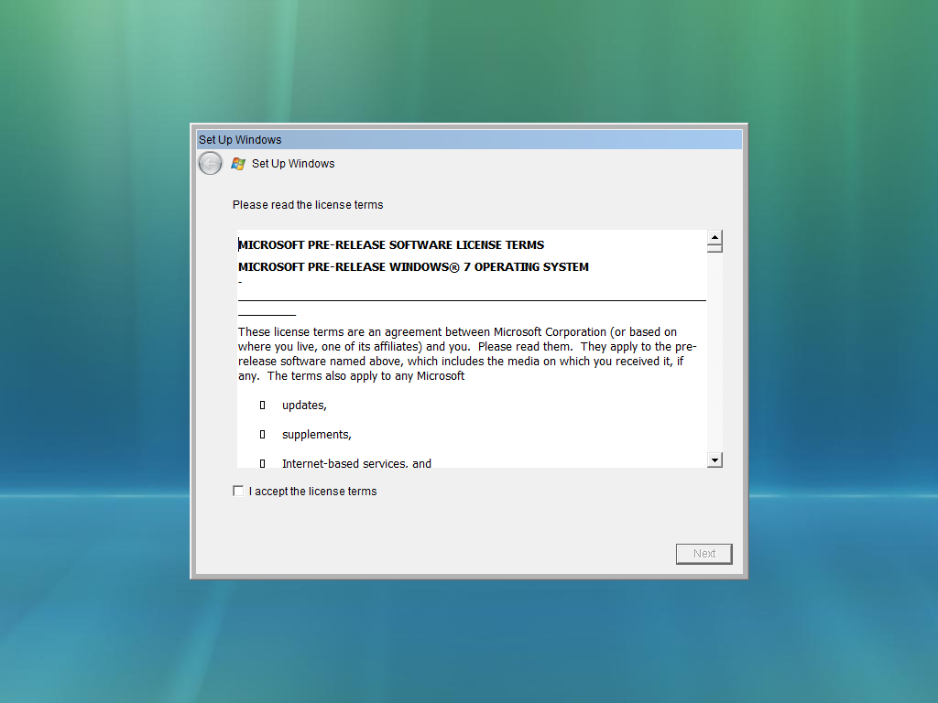Click scrollbar down arrow in license box
Viewport: 938px width, 703px height.
pyautogui.click(x=714, y=460)
